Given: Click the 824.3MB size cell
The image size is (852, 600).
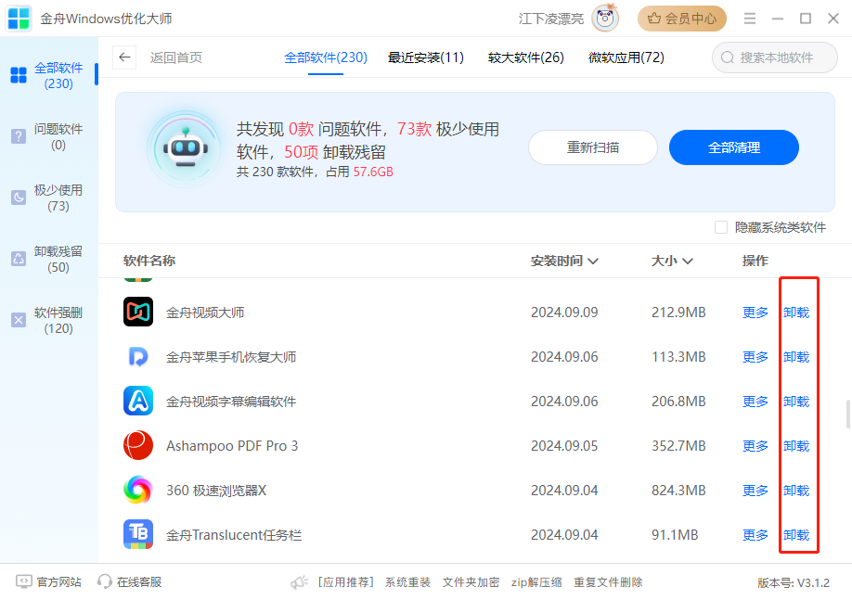Looking at the screenshot, I should [x=678, y=491].
